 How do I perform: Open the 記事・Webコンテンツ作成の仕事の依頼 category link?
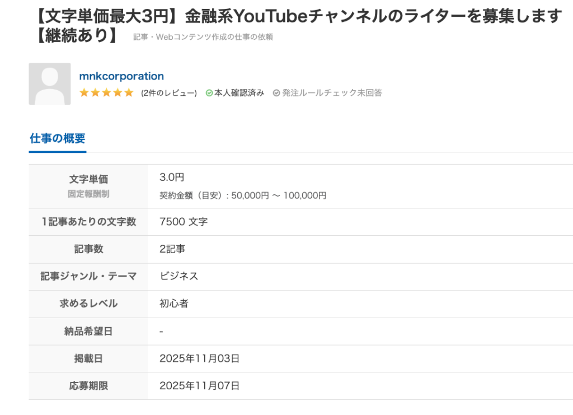point(203,37)
